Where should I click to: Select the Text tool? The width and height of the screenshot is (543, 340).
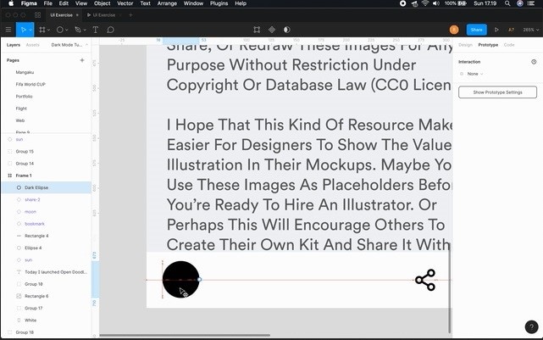[96, 30]
